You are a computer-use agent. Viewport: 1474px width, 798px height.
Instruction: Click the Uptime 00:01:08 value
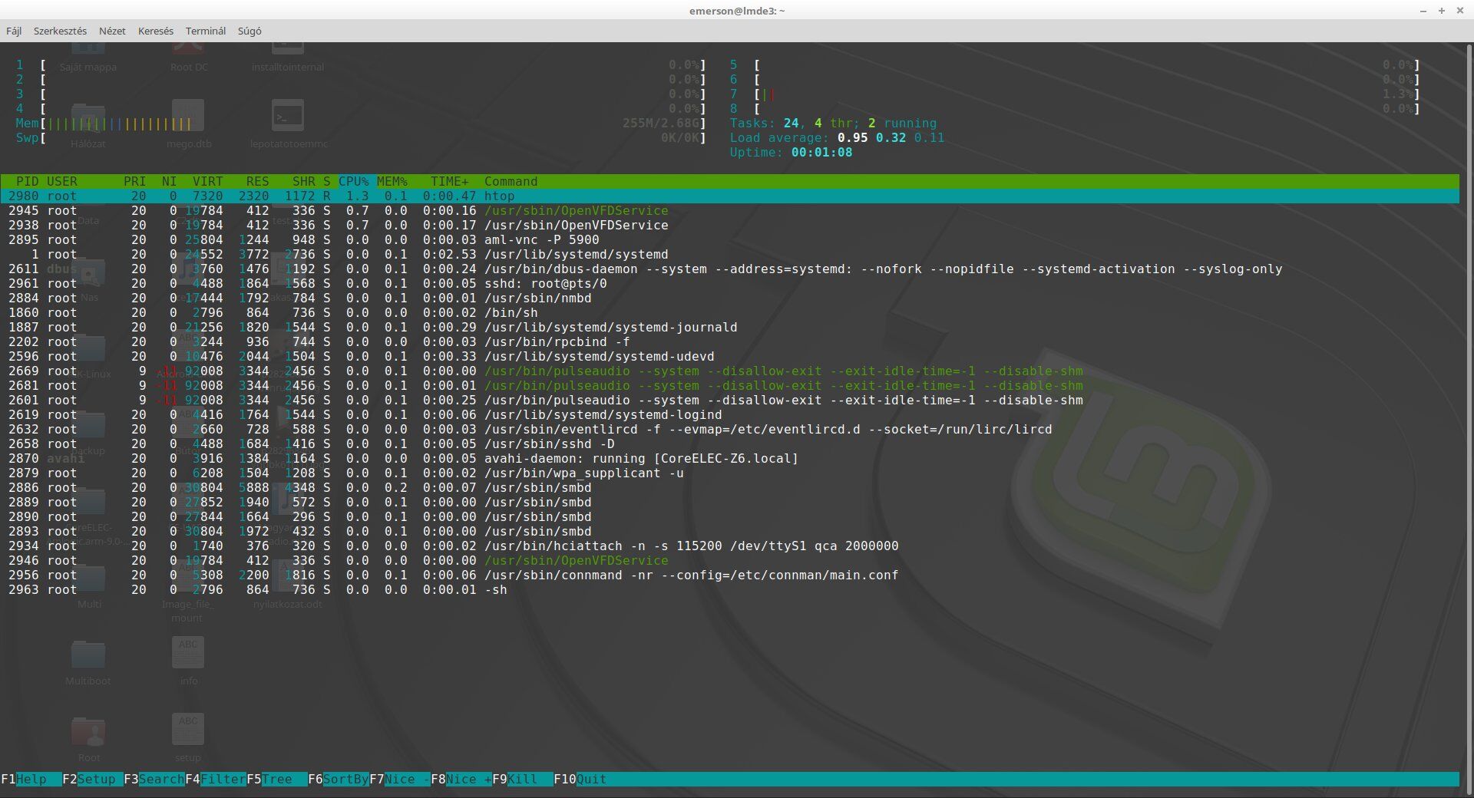821,153
